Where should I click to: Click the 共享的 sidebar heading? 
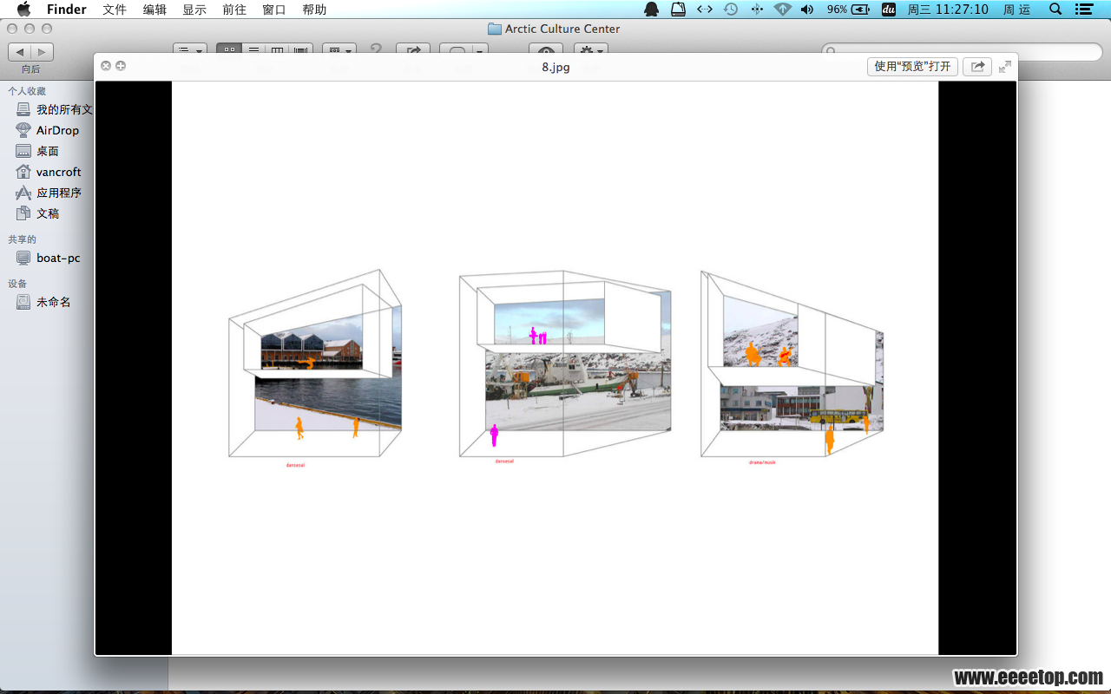click(23, 239)
